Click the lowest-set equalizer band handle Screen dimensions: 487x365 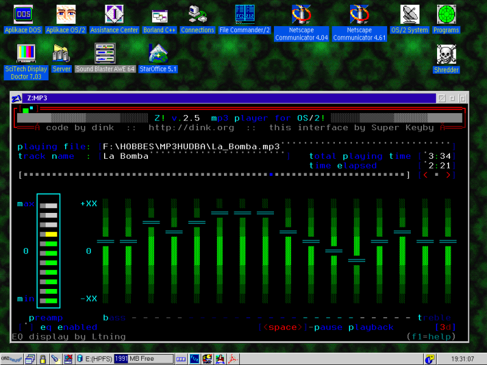357,260
